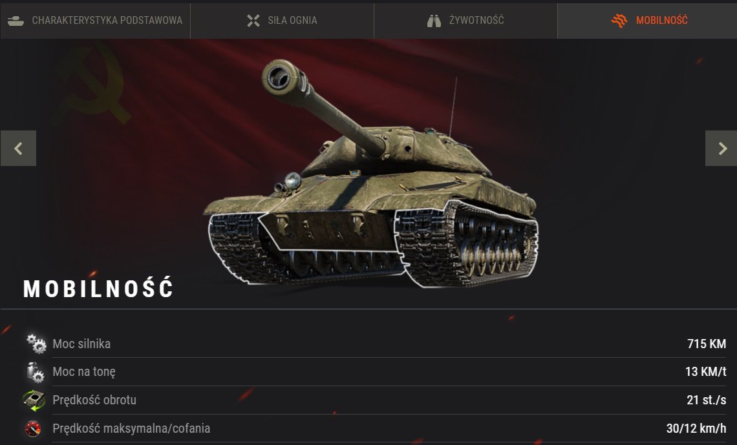Switch to the Siła ognia tab

(x=282, y=21)
